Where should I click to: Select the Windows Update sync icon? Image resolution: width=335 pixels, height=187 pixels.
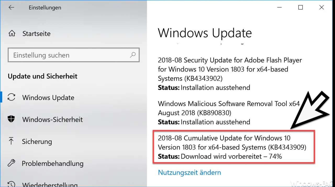tap(11, 98)
